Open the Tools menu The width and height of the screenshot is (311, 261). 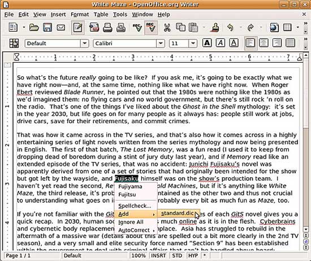tap(120, 15)
